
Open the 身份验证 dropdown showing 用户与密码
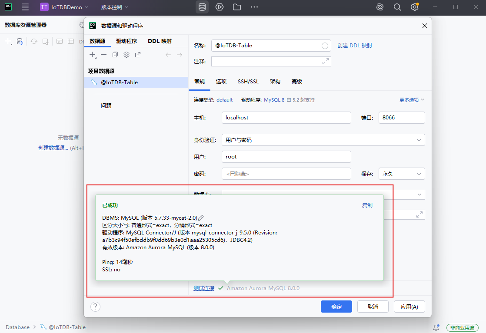[x=323, y=139]
